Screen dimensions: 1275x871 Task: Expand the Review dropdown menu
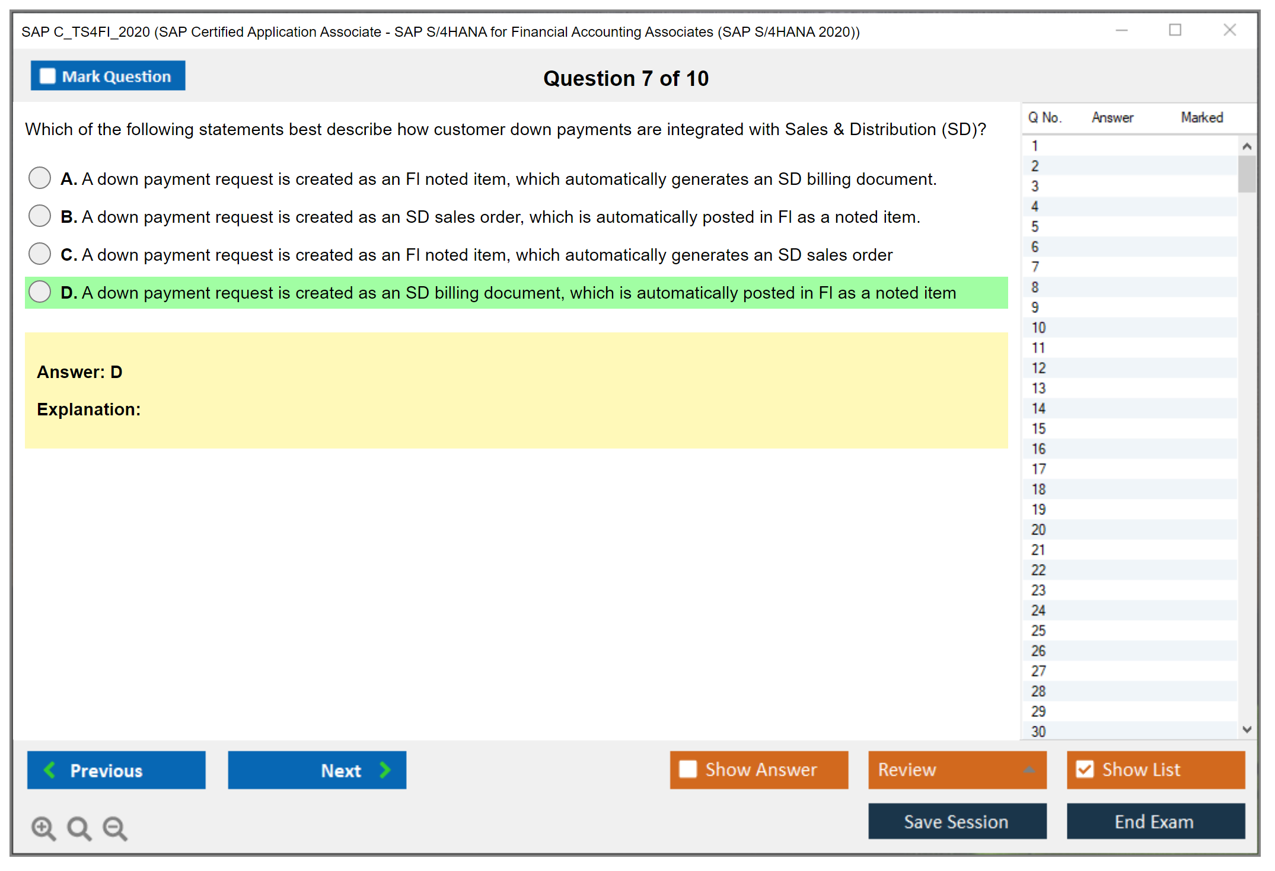(x=1029, y=769)
